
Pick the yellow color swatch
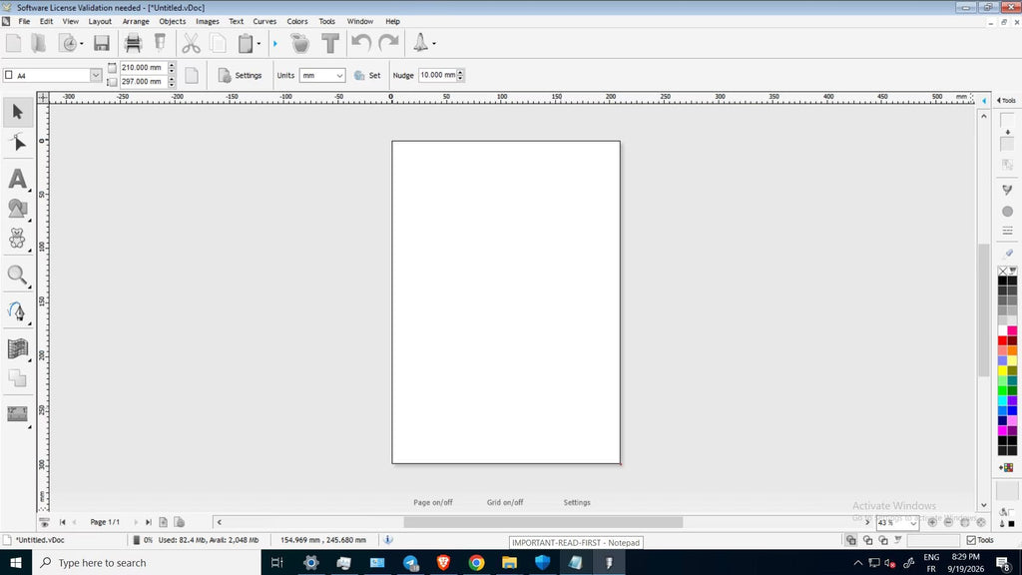(x=1002, y=370)
